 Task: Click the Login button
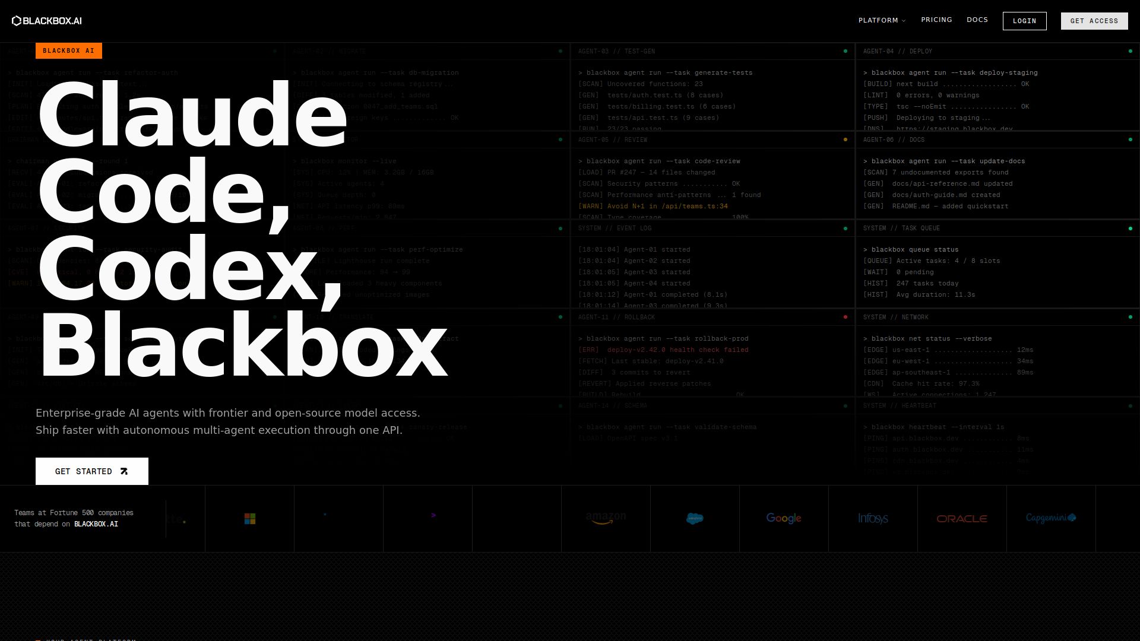(x=1025, y=21)
